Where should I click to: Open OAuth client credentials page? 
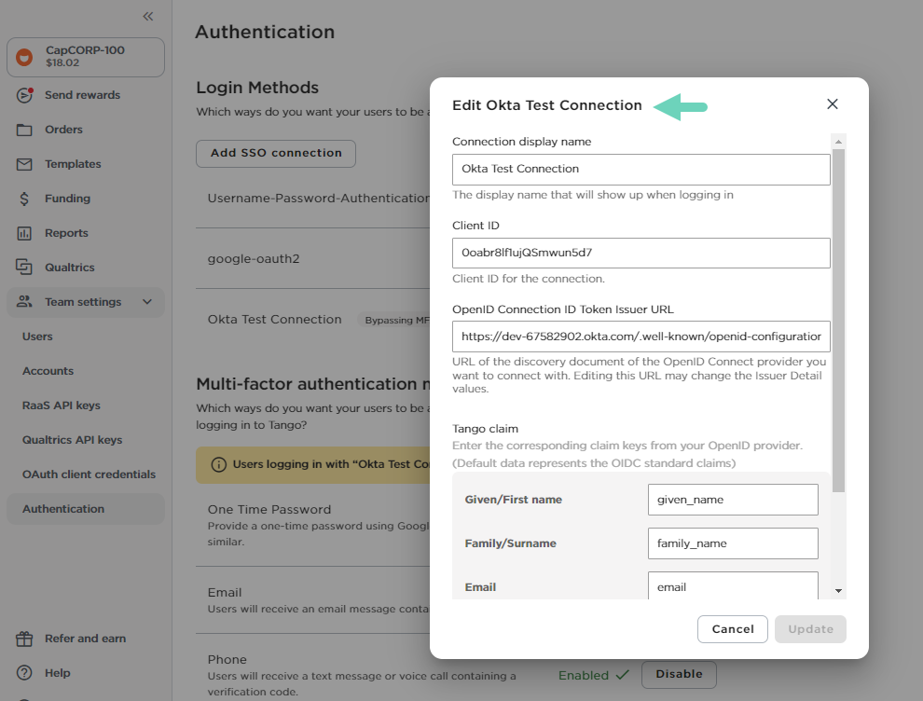(89, 474)
